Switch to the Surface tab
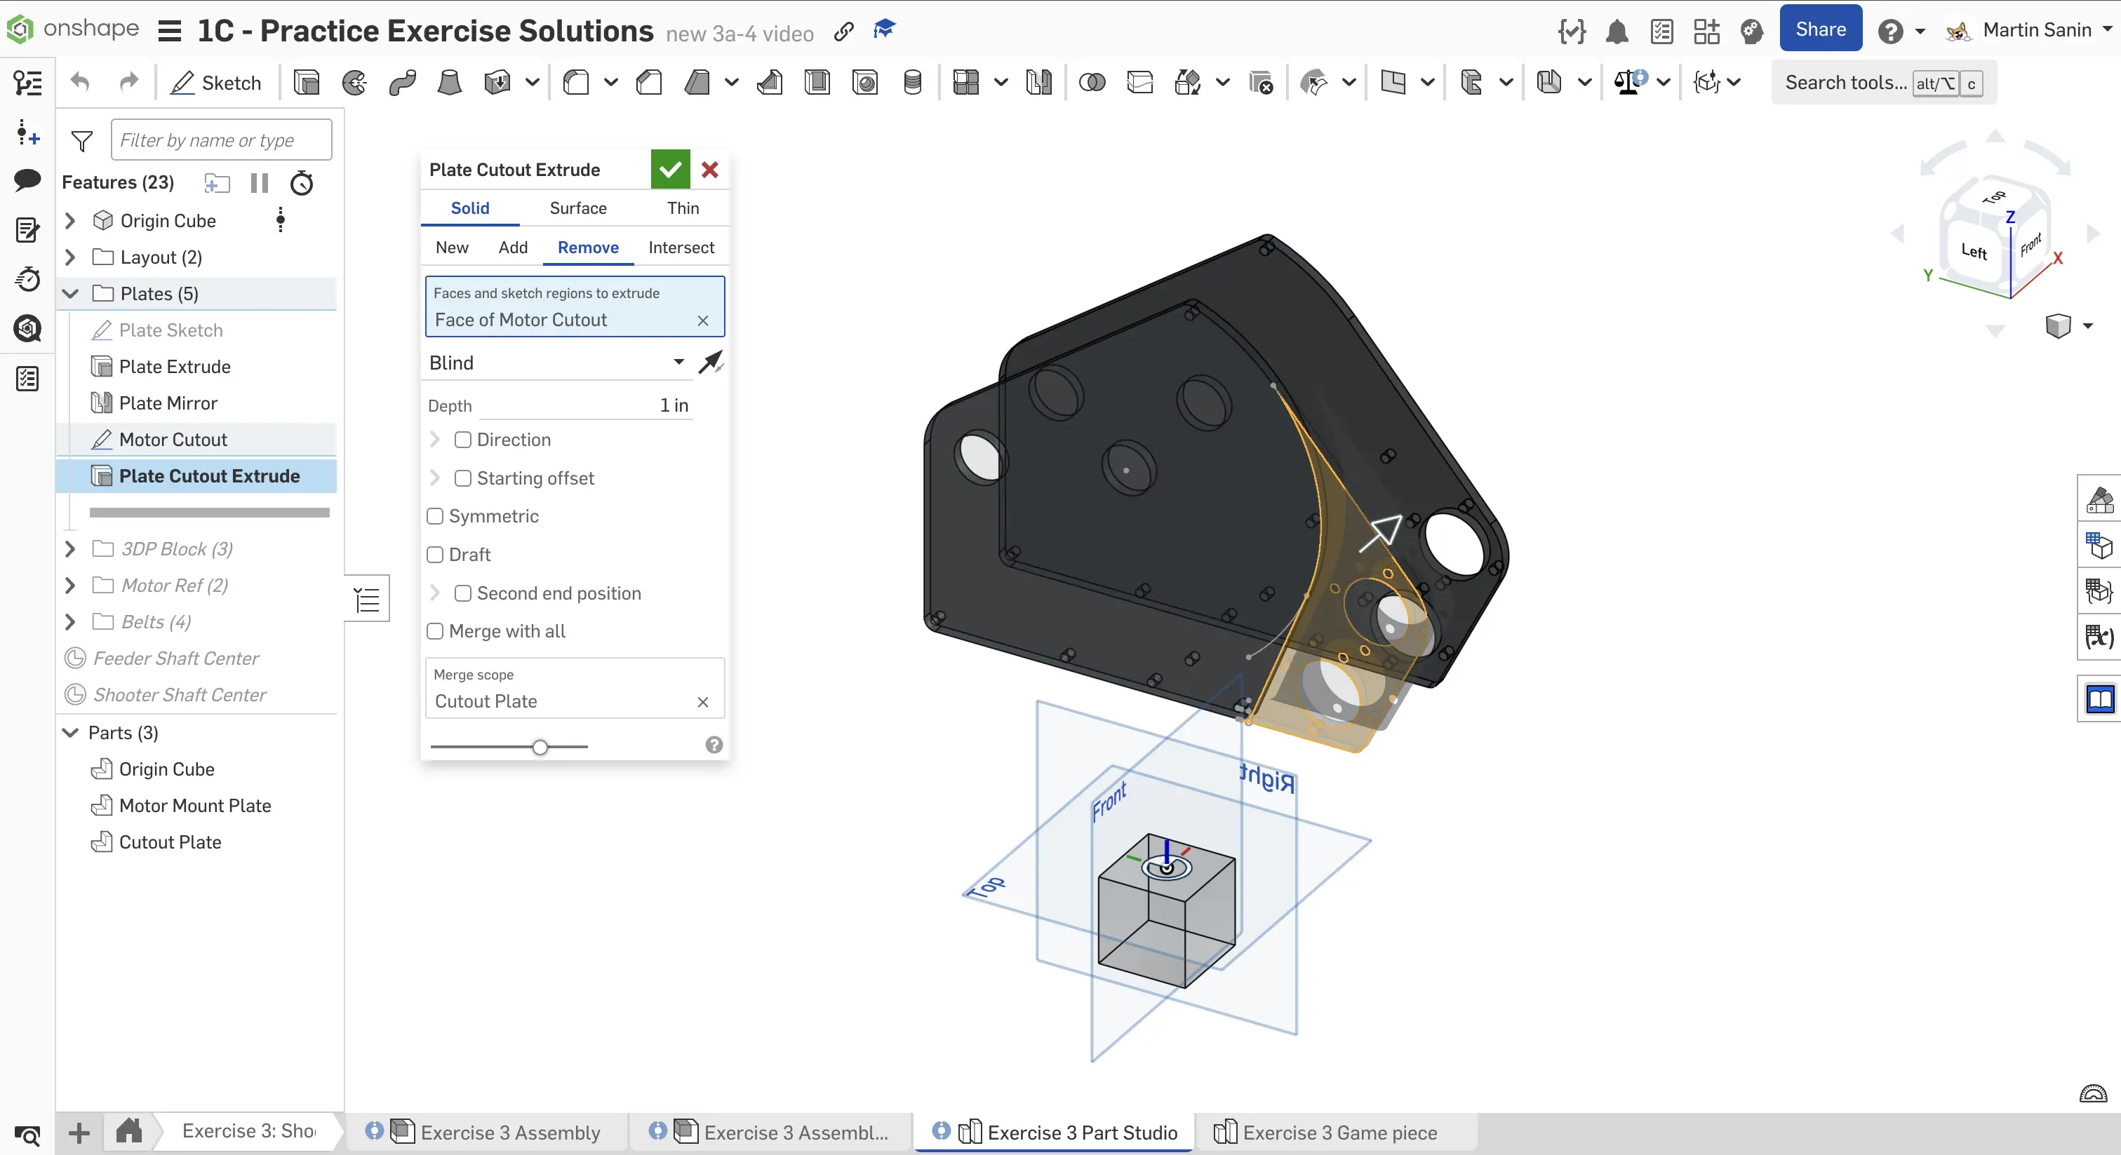Viewport: 2121px width, 1155px height. coord(578,208)
